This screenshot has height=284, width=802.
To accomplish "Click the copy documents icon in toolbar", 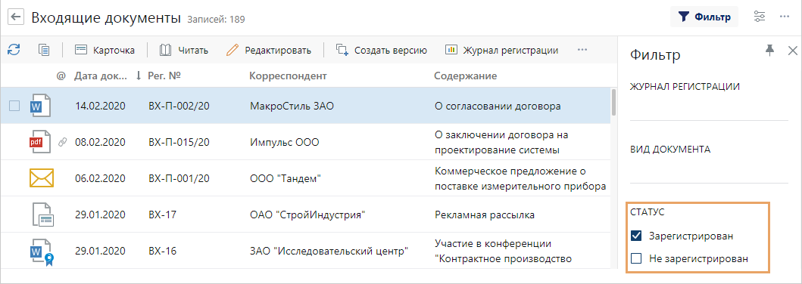I will (x=44, y=50).
